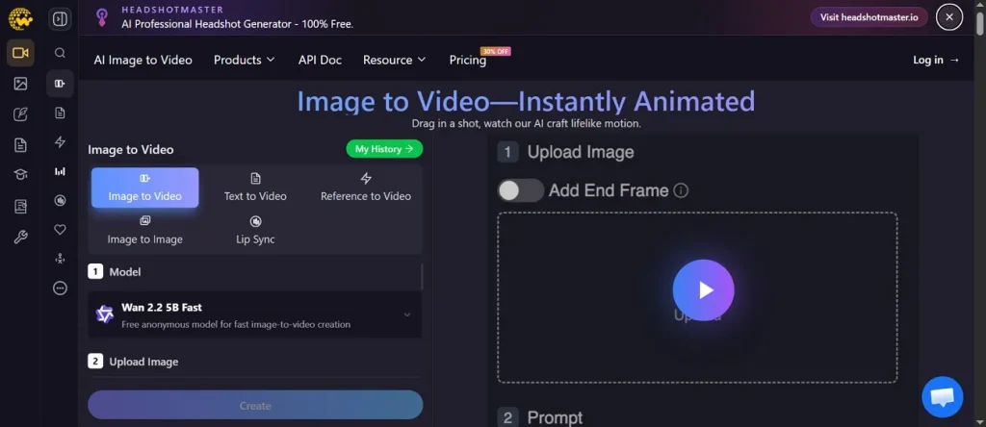Open the feather writing sidebar icon
The height and width of the screenshot is (427, 986).
(x=21, y=114)
